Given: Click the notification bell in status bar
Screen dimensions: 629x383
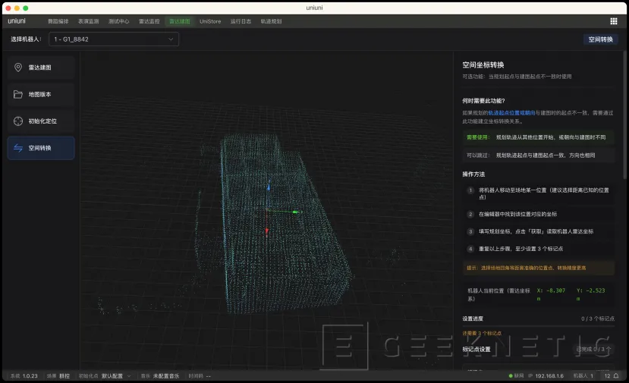Looking at the screenshot, I should pyautogui.click(x=616, y=375).
